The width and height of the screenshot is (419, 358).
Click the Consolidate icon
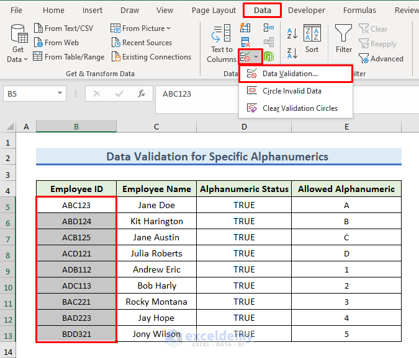coord(269,28)
